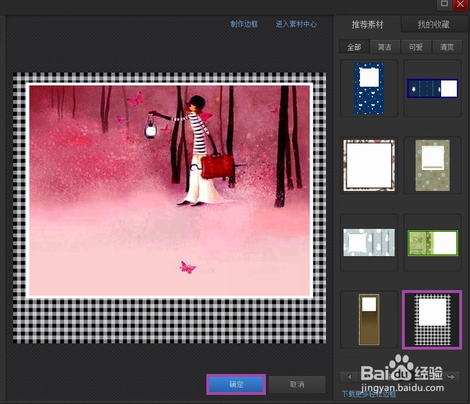Choose the blue starry portrait frame thumbnail

point(369,88)
